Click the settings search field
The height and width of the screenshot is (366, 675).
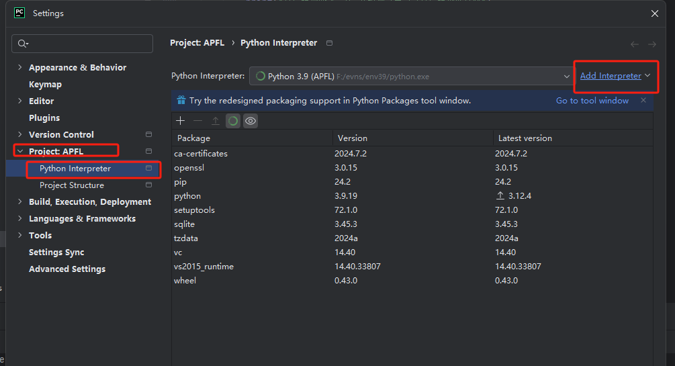pyautogui.click(x=82, y=44)
